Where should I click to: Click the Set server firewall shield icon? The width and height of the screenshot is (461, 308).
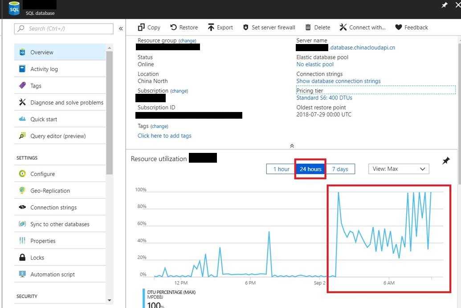[246, 27]
